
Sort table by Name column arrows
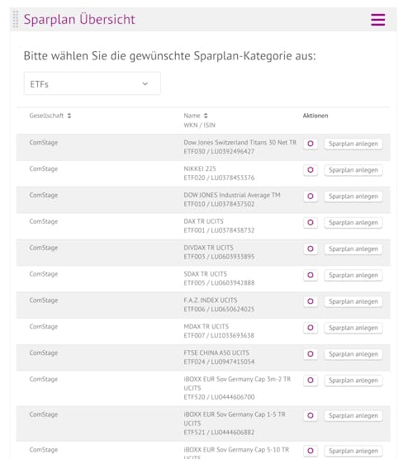[206, 116]
